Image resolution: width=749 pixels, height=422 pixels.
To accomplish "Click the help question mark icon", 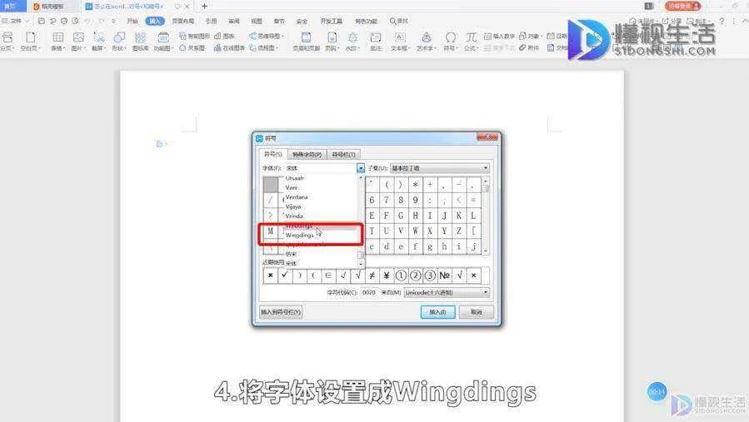I will coord(722,21).
